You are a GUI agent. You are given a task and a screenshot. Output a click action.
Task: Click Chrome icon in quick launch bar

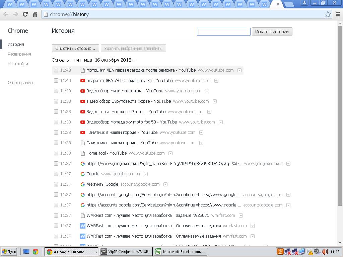pyautogui.click(x=36, y=252)
